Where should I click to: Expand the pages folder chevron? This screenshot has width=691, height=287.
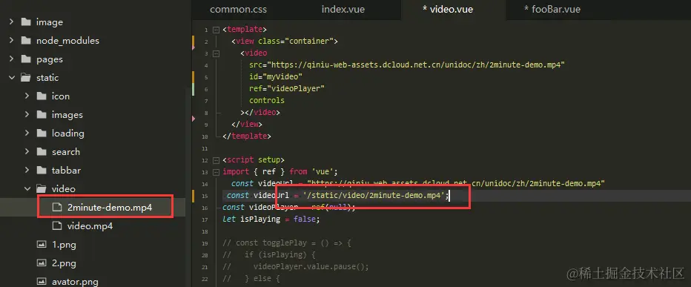(12, 59)
